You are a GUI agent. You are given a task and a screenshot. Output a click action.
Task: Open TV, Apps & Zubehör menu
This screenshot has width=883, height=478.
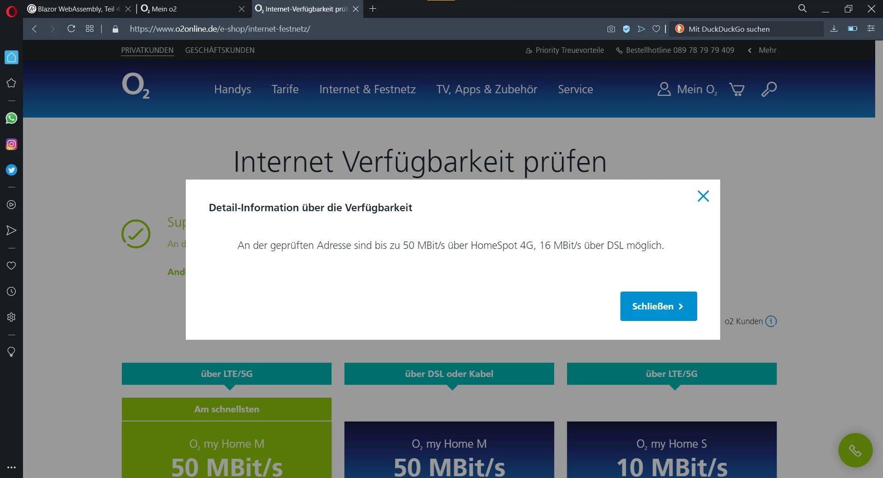(487, 90)
